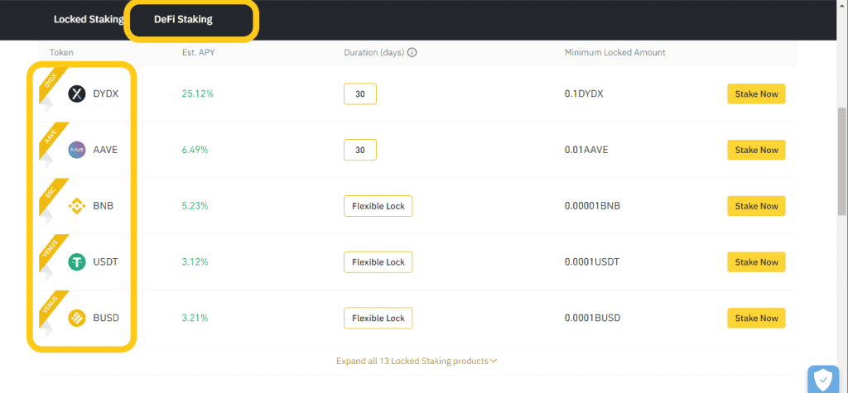Screen dimensions: 848x393
Task: Click the BUSD token logo icon
Action: click(77, 318)
